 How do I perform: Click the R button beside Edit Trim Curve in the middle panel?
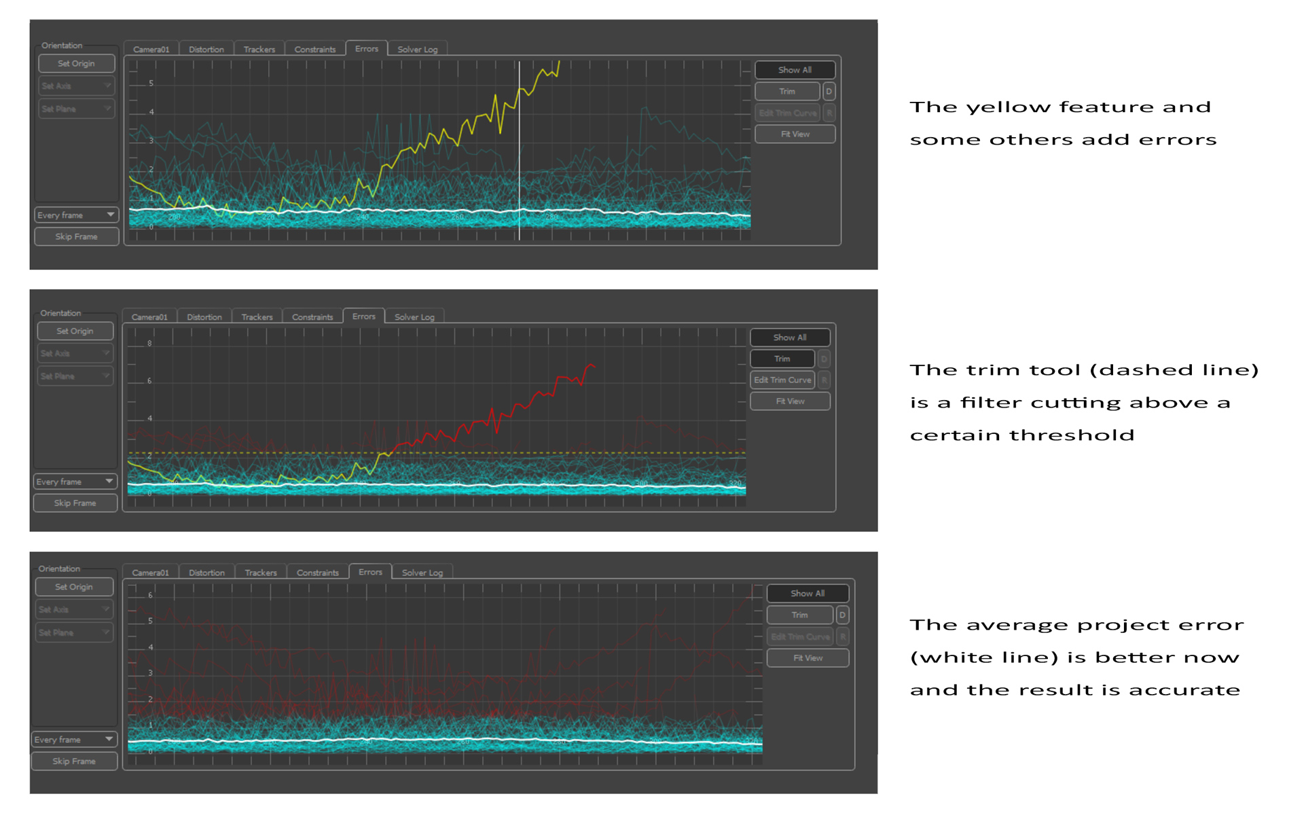[x=824, y=380]
